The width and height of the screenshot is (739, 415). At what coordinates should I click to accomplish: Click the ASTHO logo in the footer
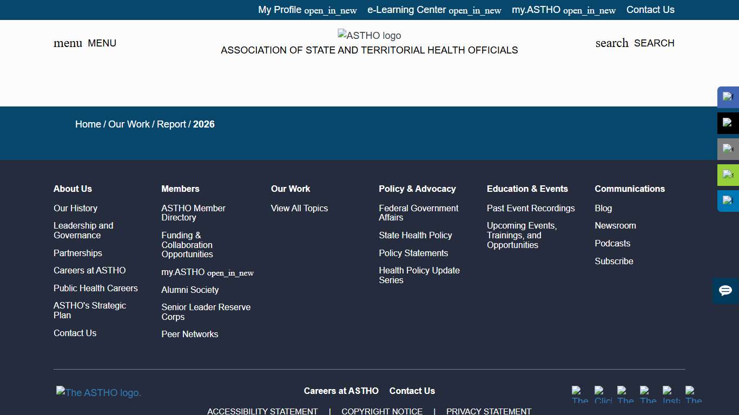click(98, 393)
